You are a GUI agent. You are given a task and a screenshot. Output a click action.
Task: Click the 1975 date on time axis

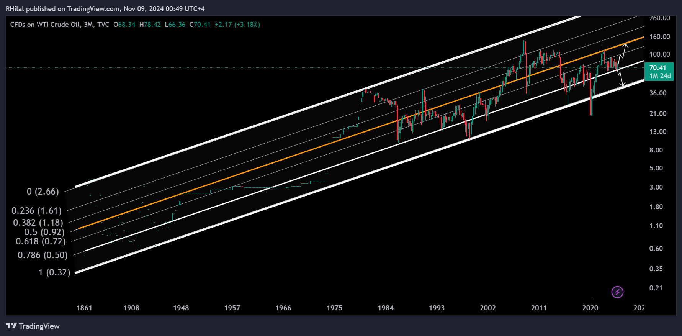pyautogui.click(x=335, y=308)
